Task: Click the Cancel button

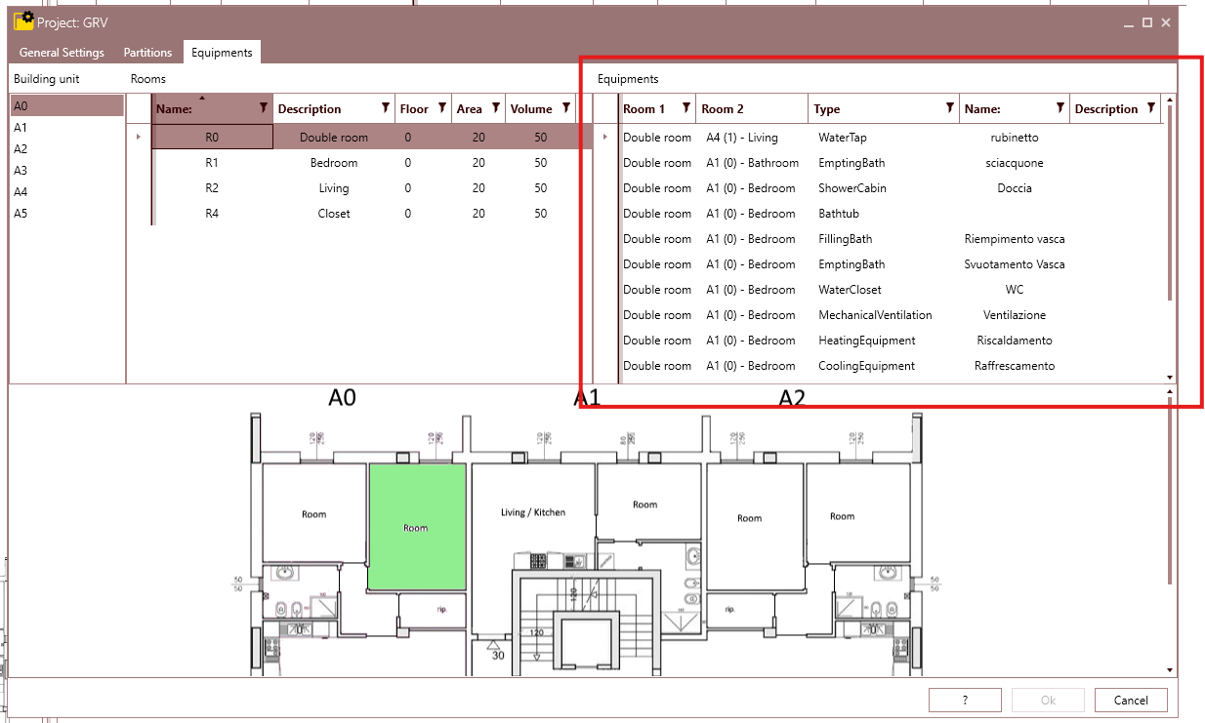Action: point(1131,700)
